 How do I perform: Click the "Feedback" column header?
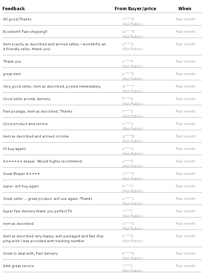(x=14, y=9)
